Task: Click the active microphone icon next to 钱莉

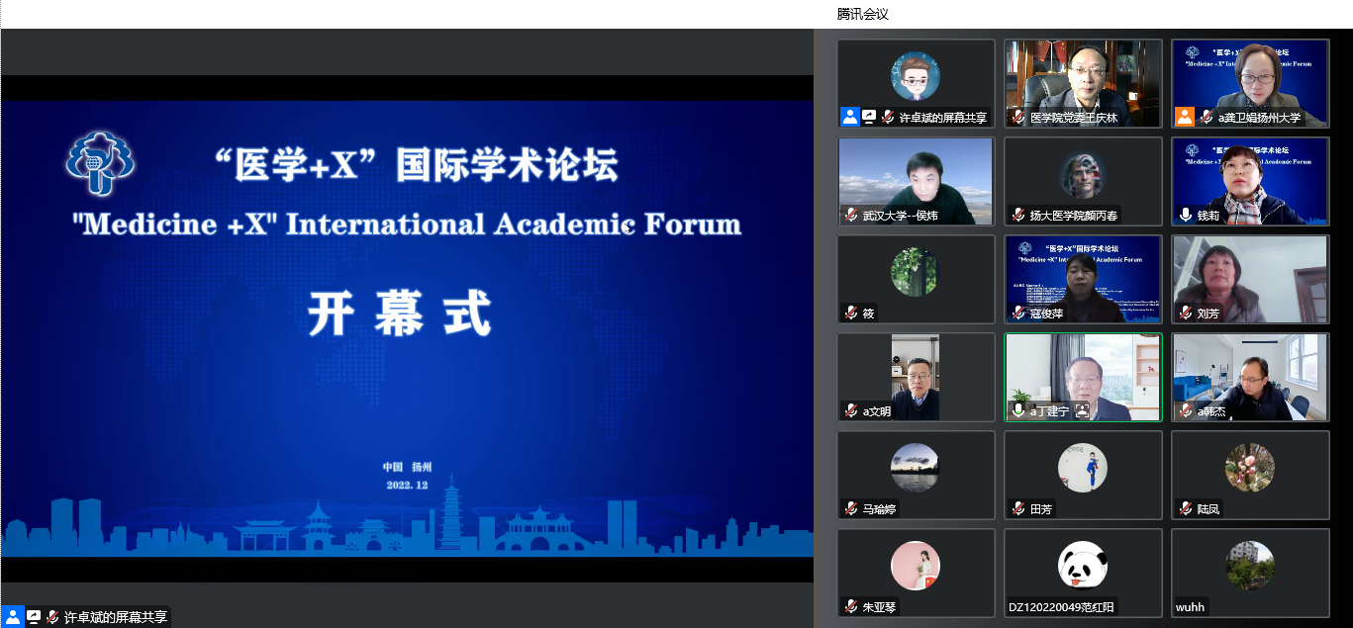Action: tap(1185, 215)
